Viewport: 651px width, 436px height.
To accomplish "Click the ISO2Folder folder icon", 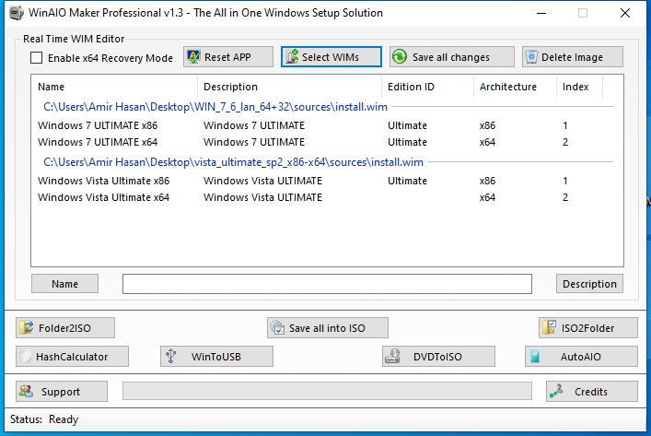I will click(549, 327).
